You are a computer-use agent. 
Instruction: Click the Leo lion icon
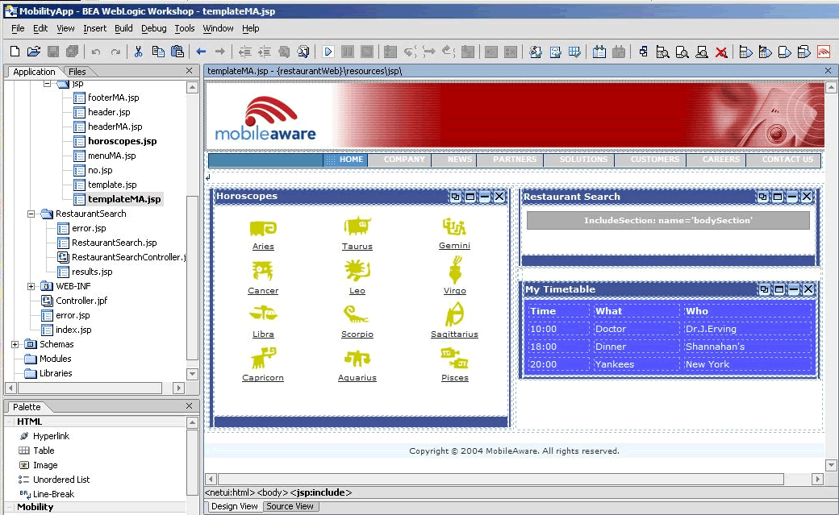point(357,271)
